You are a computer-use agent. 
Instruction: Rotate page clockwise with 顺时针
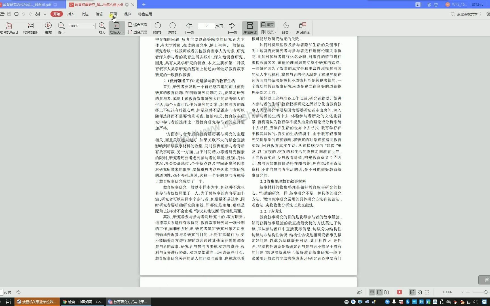(158, 28)
